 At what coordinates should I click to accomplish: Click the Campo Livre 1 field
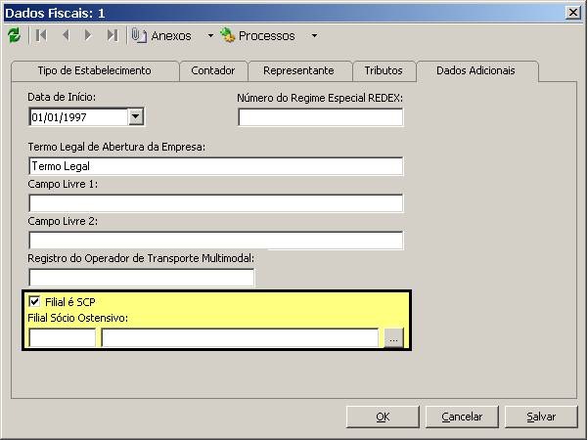(x=215, y=203)
